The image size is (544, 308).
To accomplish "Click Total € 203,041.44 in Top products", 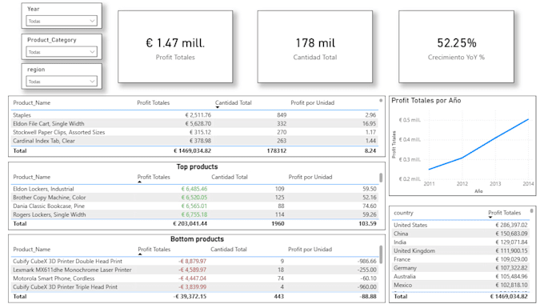I will [190, 224].
